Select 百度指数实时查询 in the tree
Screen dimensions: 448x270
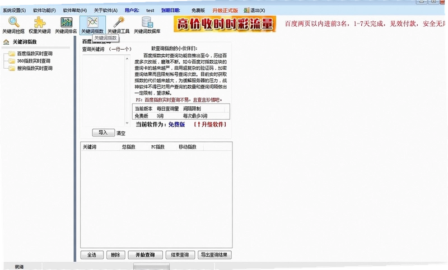(35, 54)
